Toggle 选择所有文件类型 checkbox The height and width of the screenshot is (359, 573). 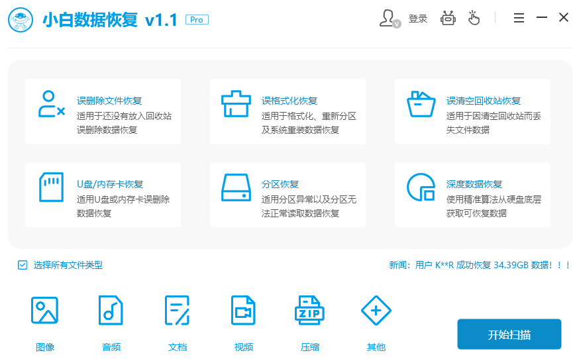tap(23, 265)
